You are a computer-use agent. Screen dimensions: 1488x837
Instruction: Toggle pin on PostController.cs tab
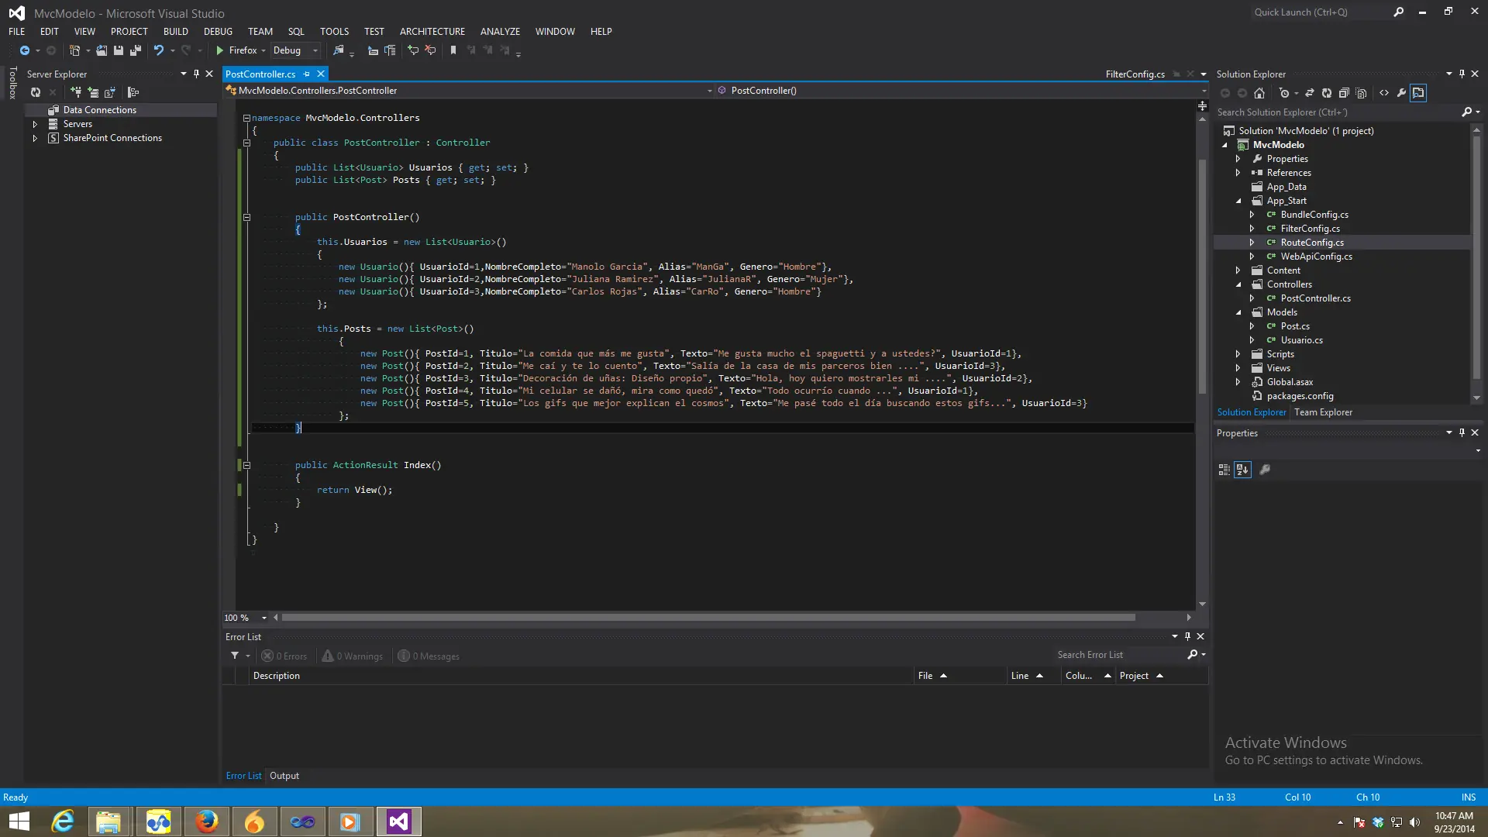[x=307, y=74]
